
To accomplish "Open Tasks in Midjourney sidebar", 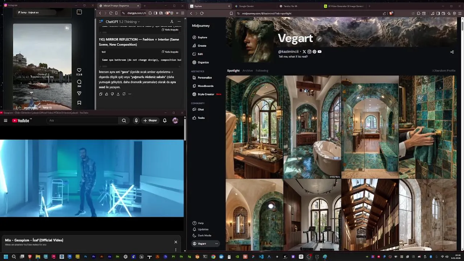I will click(x=198, y=118).
